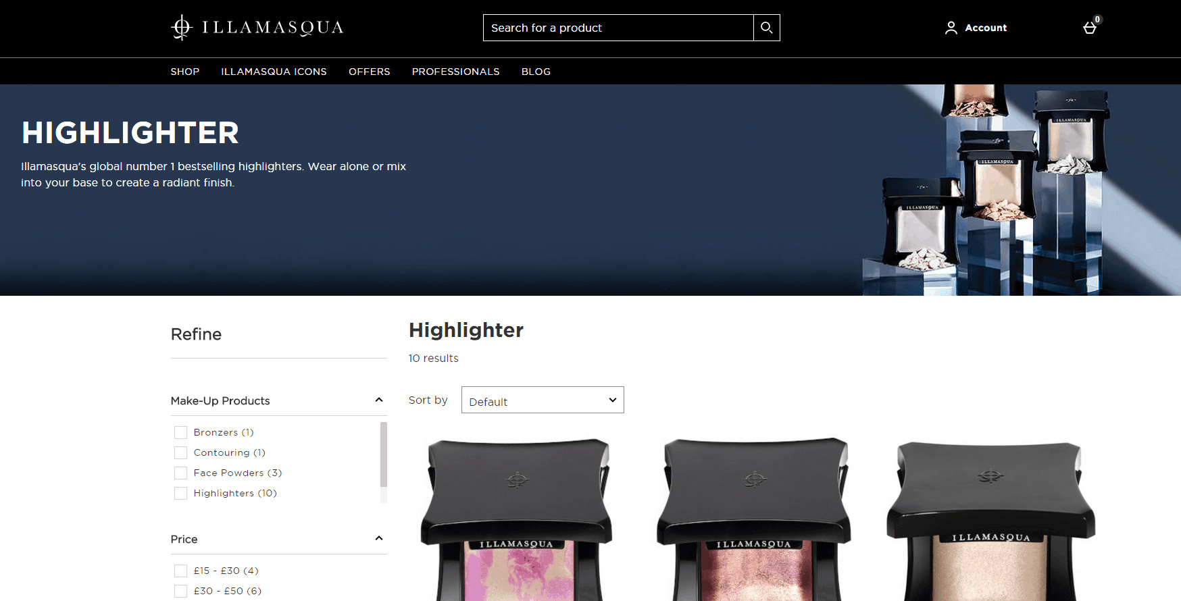Open the champagne beige highlighter product
This screenshot has height=601, width=1181.
[990, 521]
